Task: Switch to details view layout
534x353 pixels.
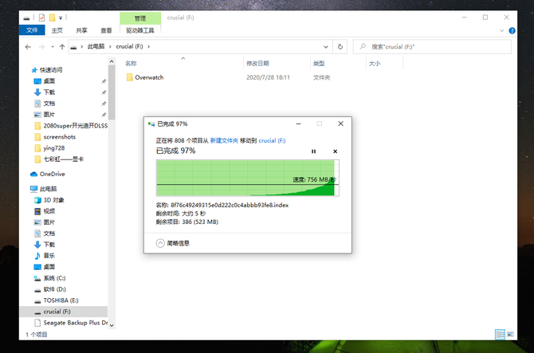Action: [500, 335]
